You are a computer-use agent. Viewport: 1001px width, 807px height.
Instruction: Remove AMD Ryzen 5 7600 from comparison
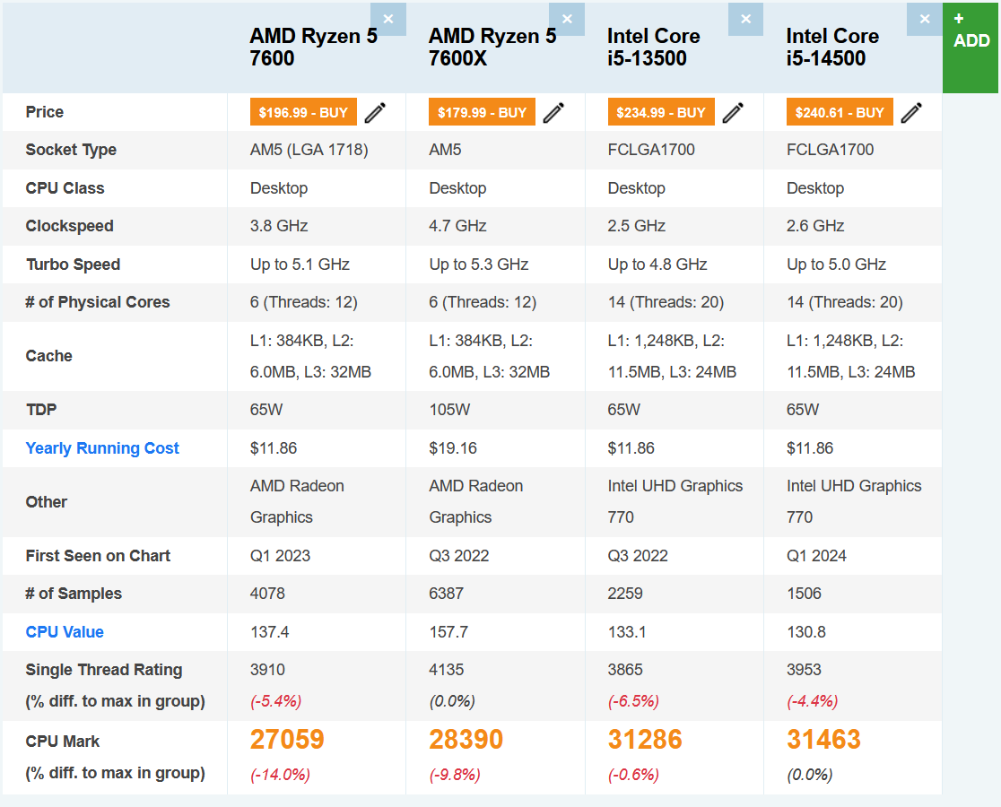(x=388, y=19)
